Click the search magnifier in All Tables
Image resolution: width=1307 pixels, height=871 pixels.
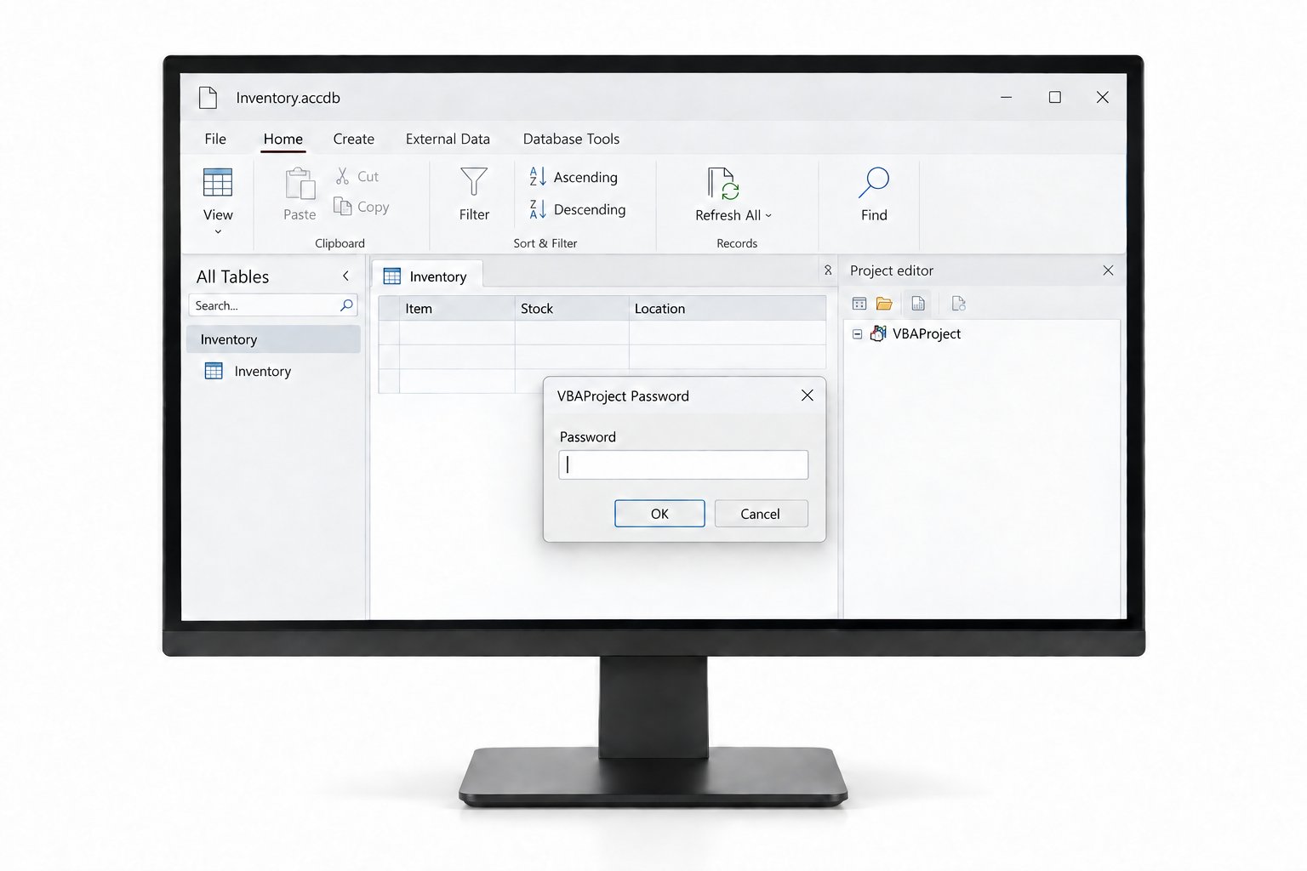coord(346,305)
